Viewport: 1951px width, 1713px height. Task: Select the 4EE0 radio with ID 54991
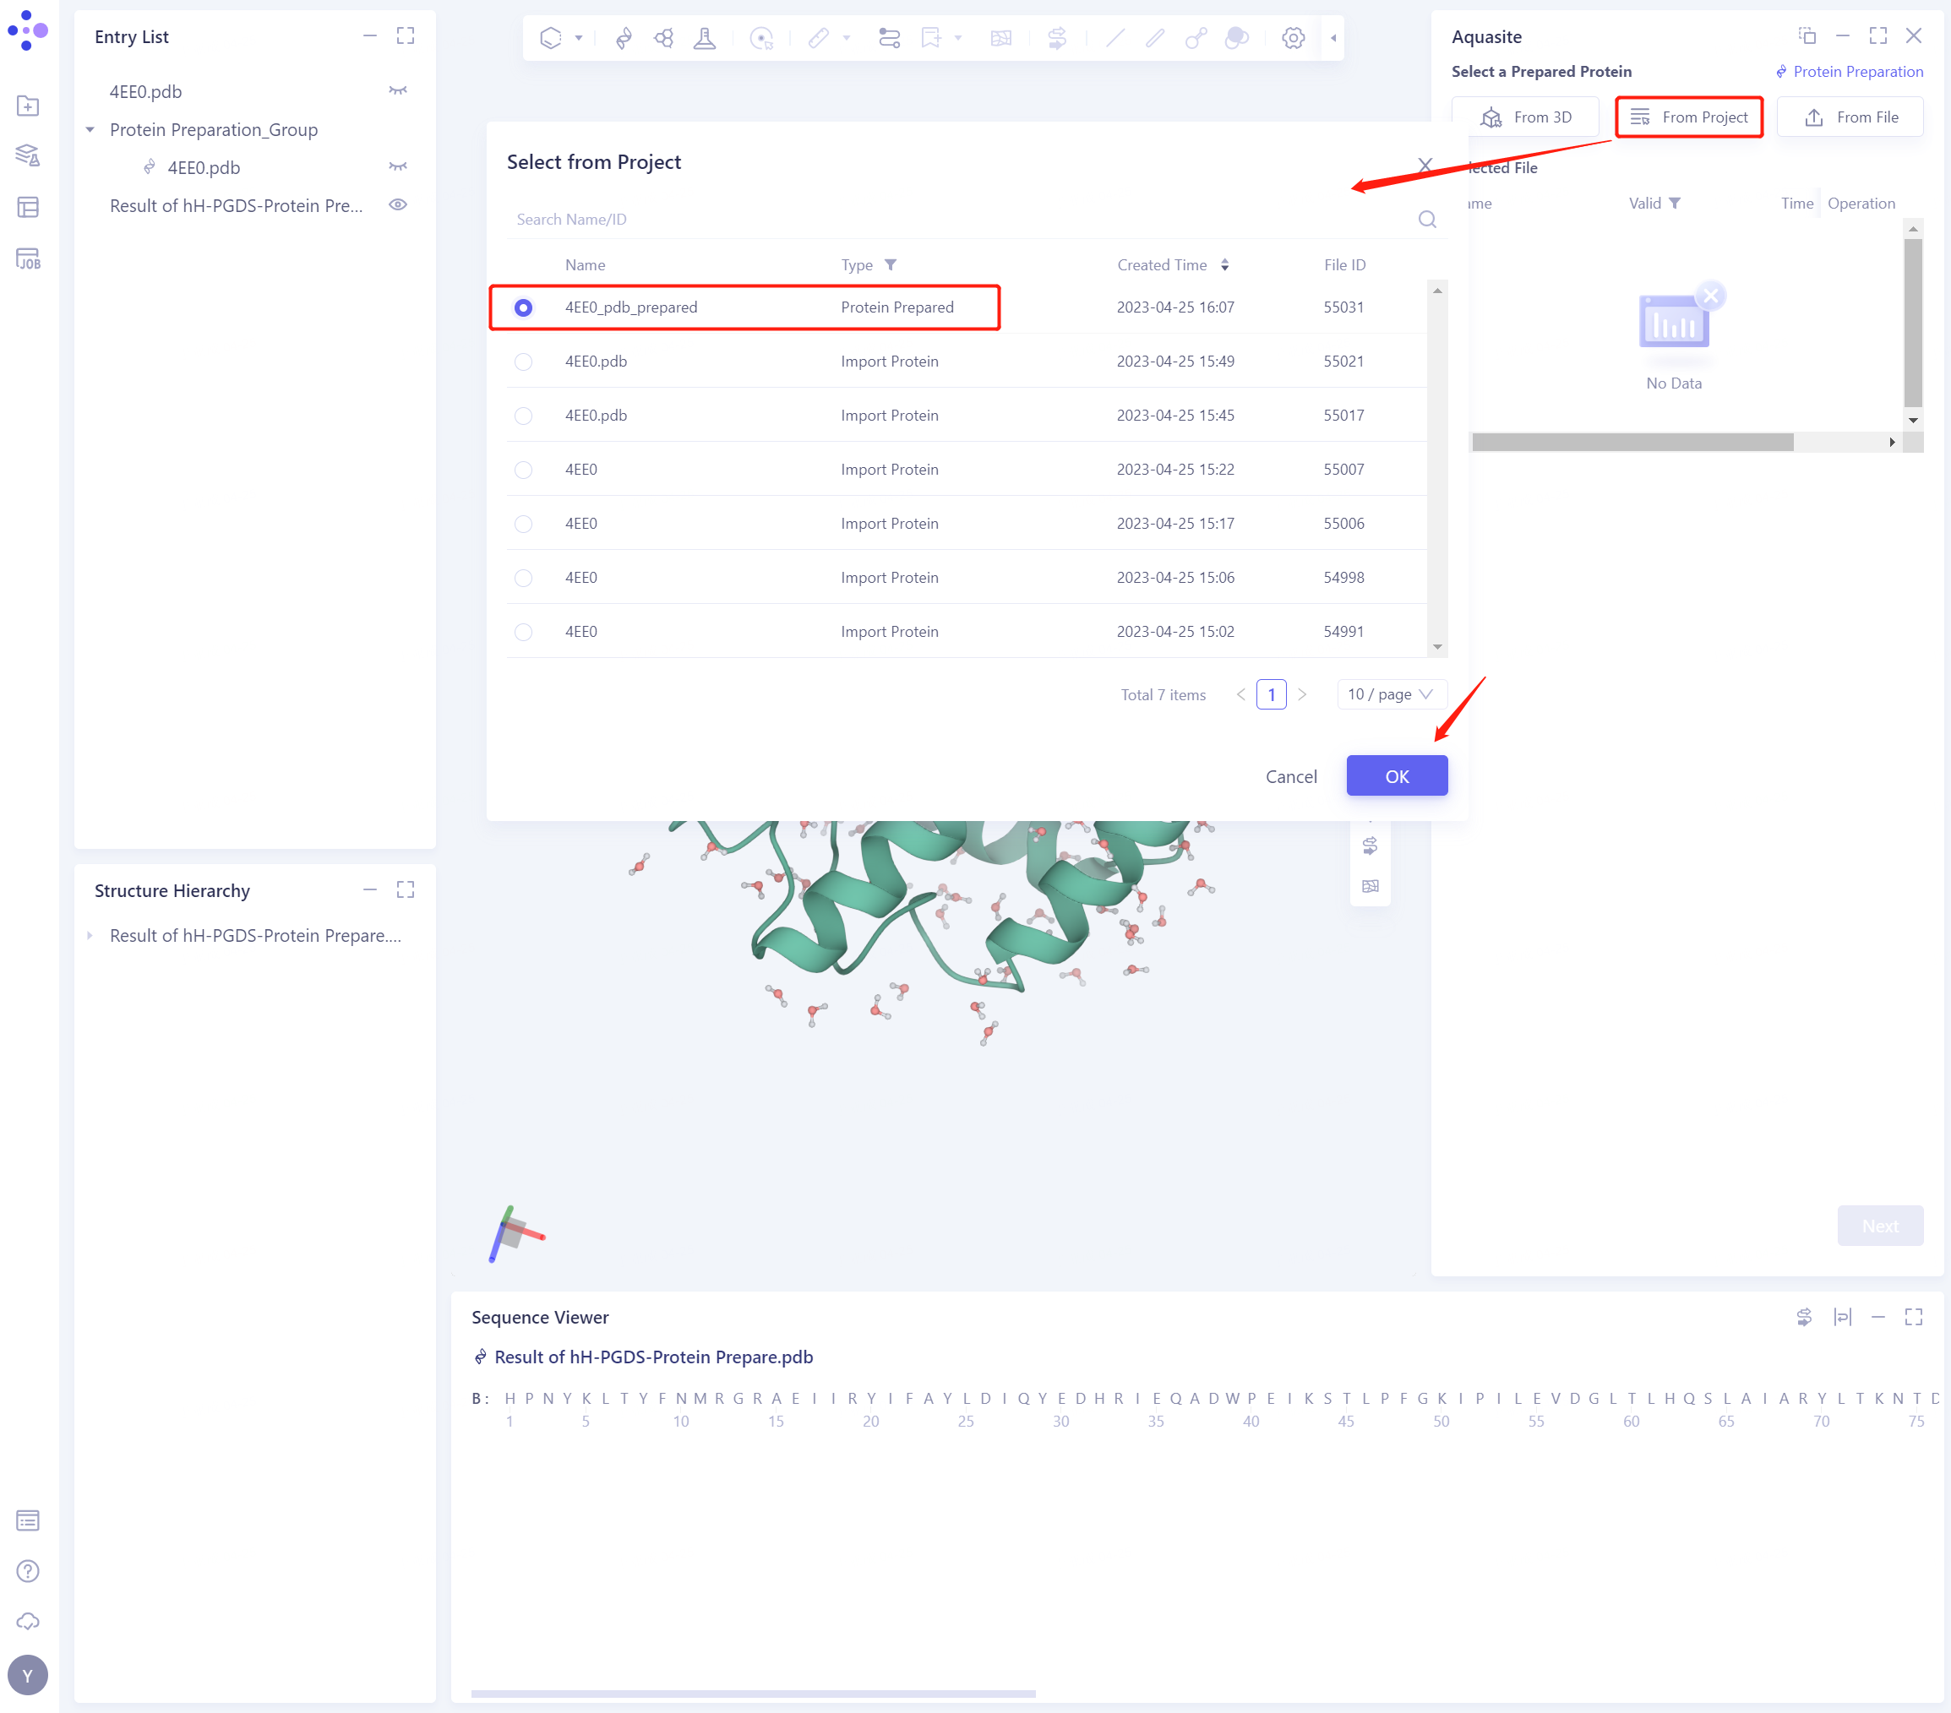coord(523,632)
